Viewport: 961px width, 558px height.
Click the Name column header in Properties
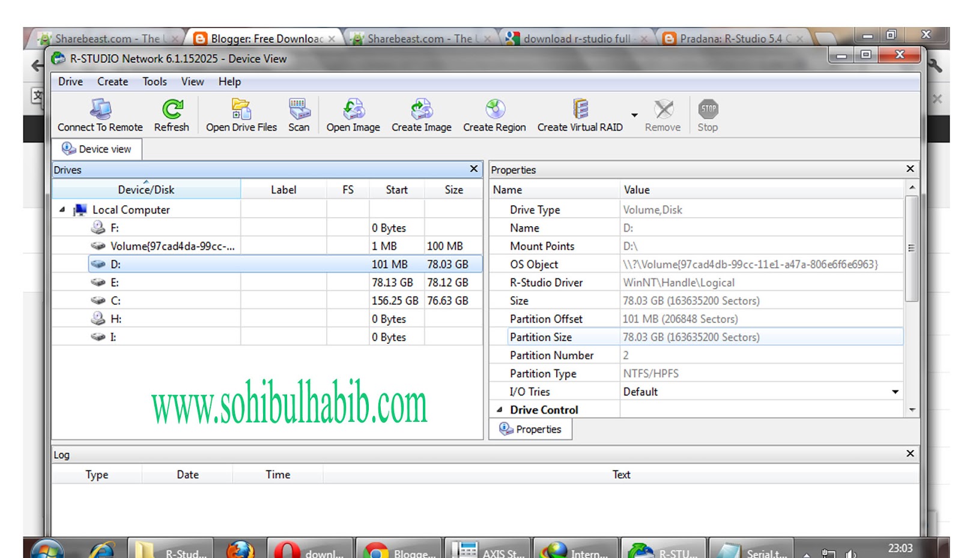pos(554,190)
